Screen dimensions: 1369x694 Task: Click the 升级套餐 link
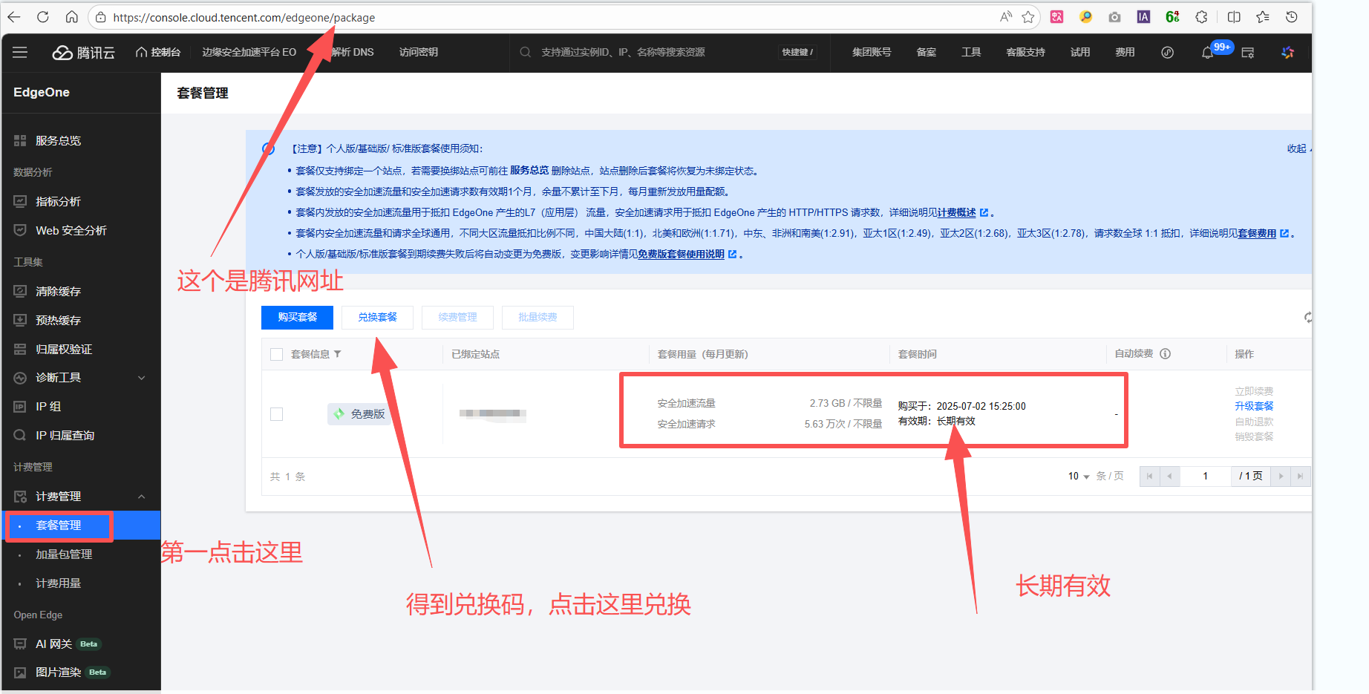[x=1254, y=406]
